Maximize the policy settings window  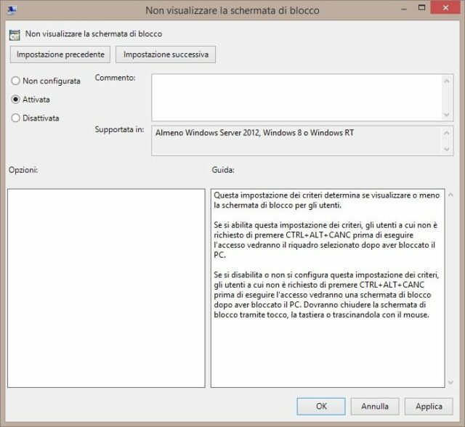click(x=421, y=8)
